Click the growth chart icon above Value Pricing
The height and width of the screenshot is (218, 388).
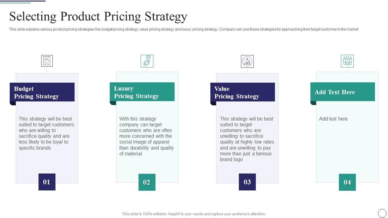[247, 61]
